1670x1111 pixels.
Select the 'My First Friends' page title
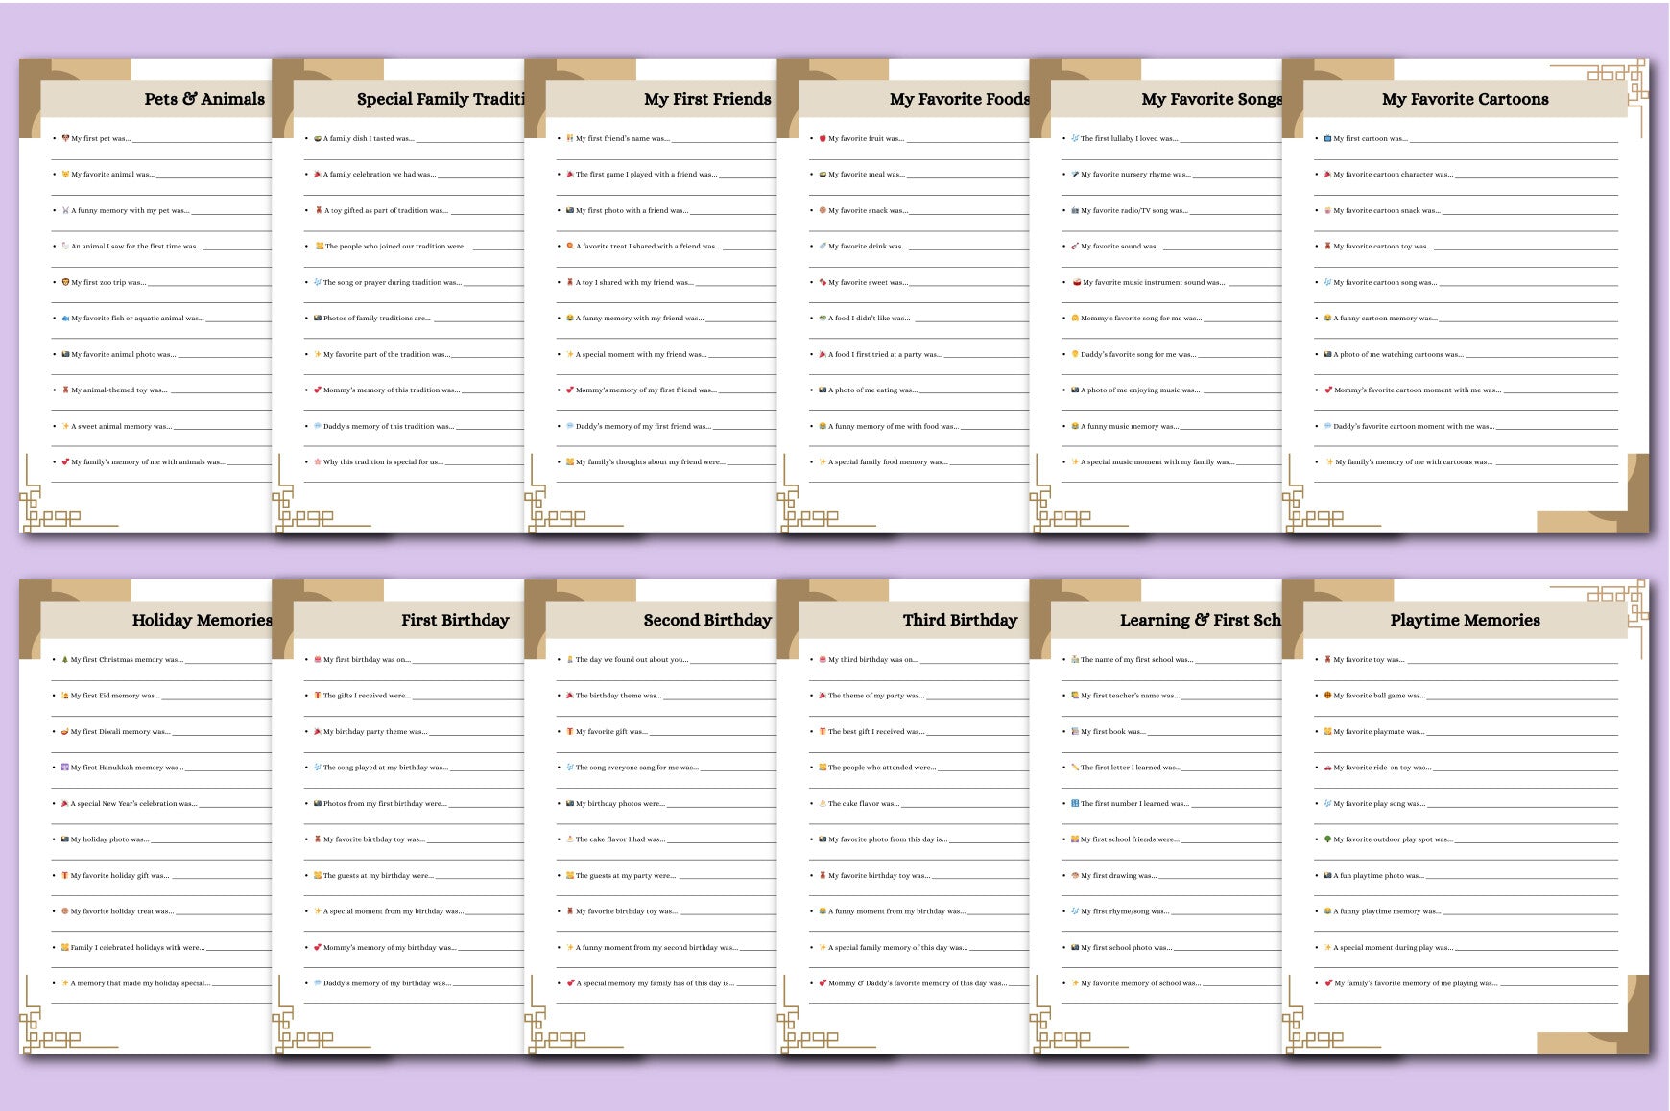[x=707, y=99]
